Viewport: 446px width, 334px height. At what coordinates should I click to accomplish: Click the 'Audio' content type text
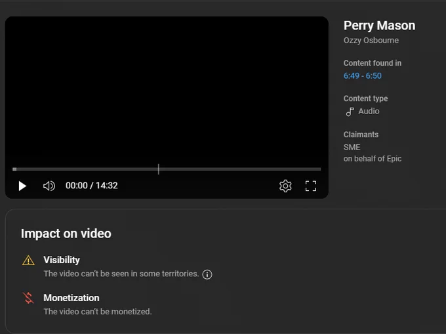(369, 112)
